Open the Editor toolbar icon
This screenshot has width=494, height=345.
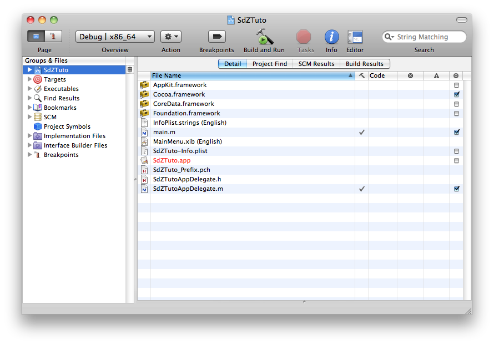click(x=355, y=37)
